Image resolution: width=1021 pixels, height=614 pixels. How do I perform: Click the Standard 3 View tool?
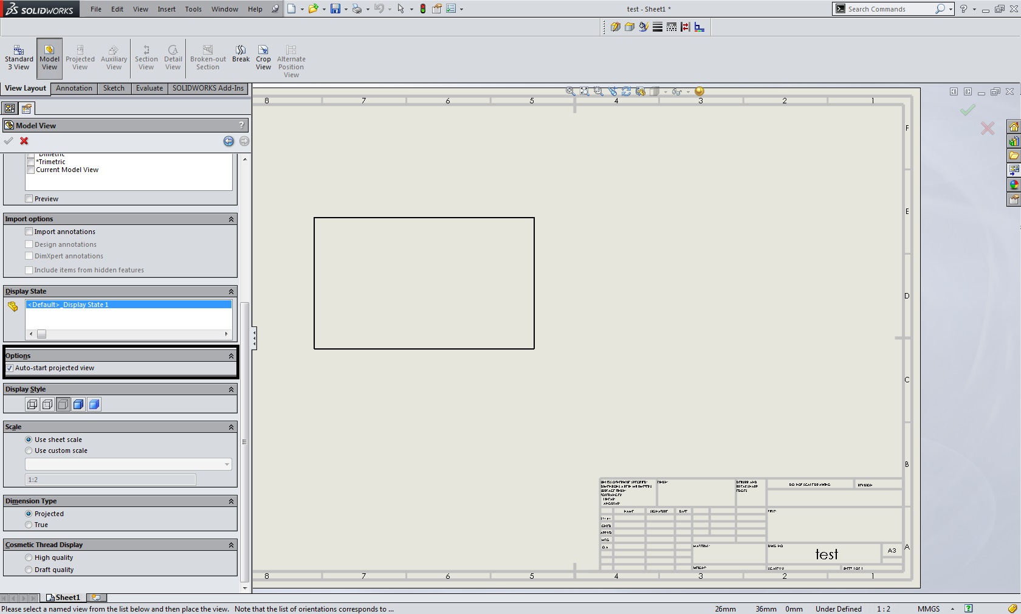point(19,58)
